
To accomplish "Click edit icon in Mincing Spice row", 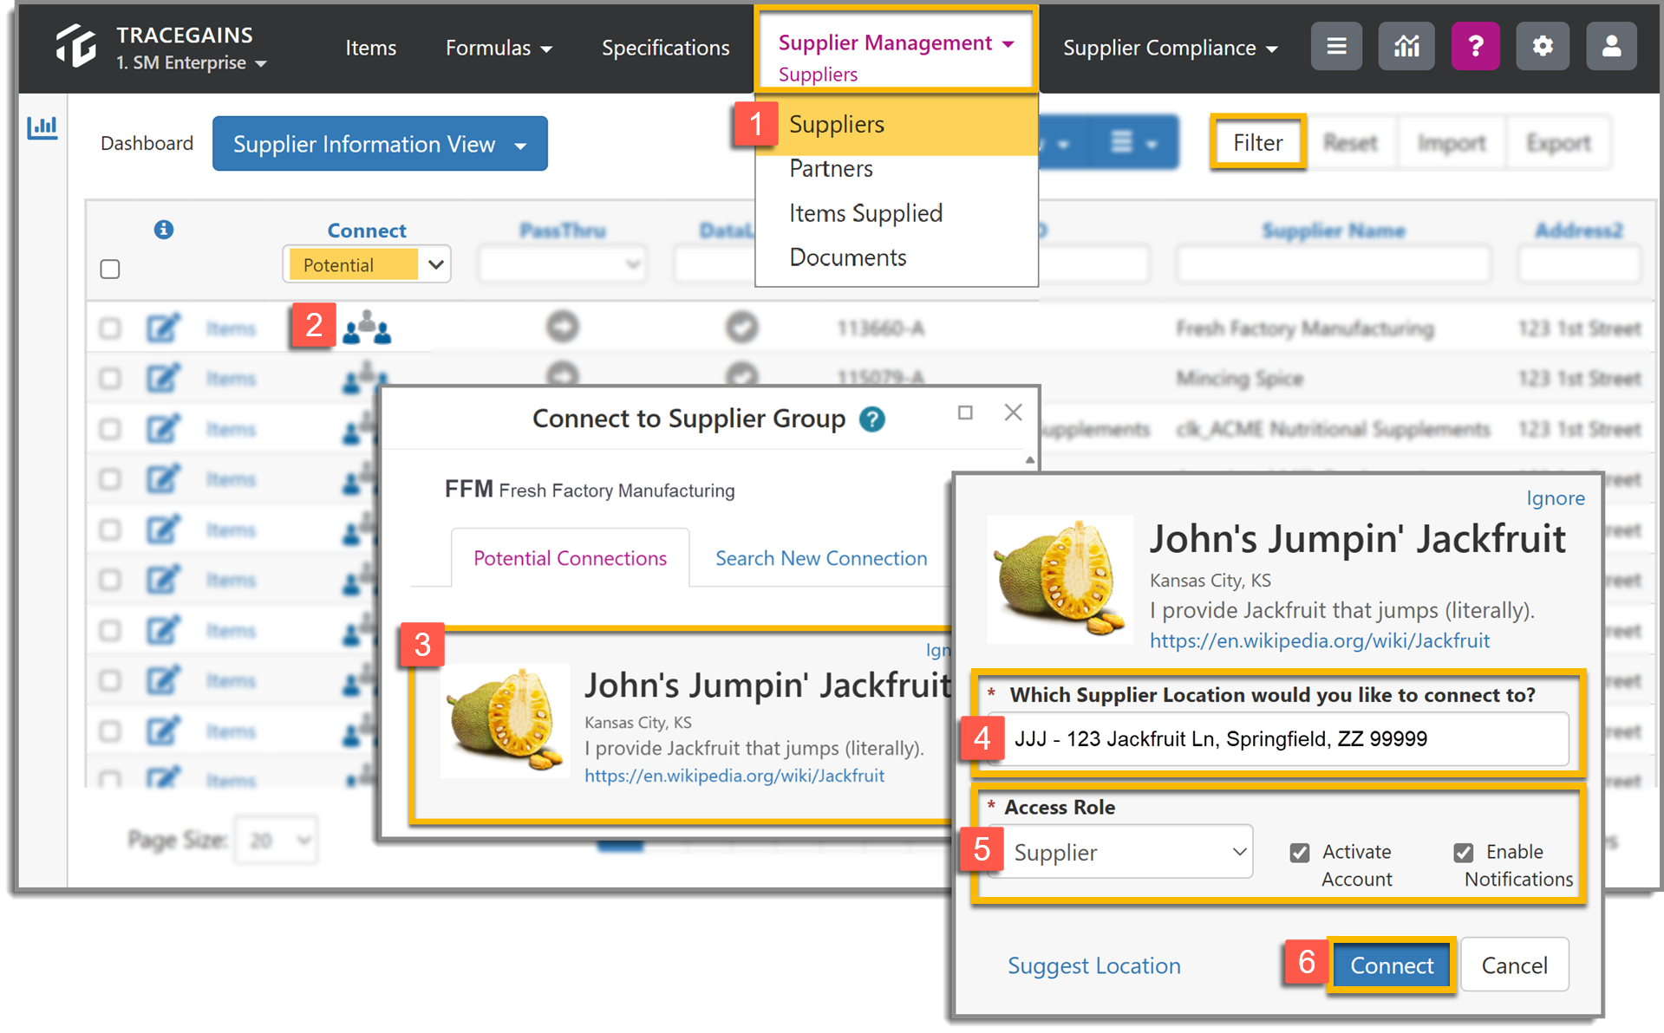I will (162, 378).
